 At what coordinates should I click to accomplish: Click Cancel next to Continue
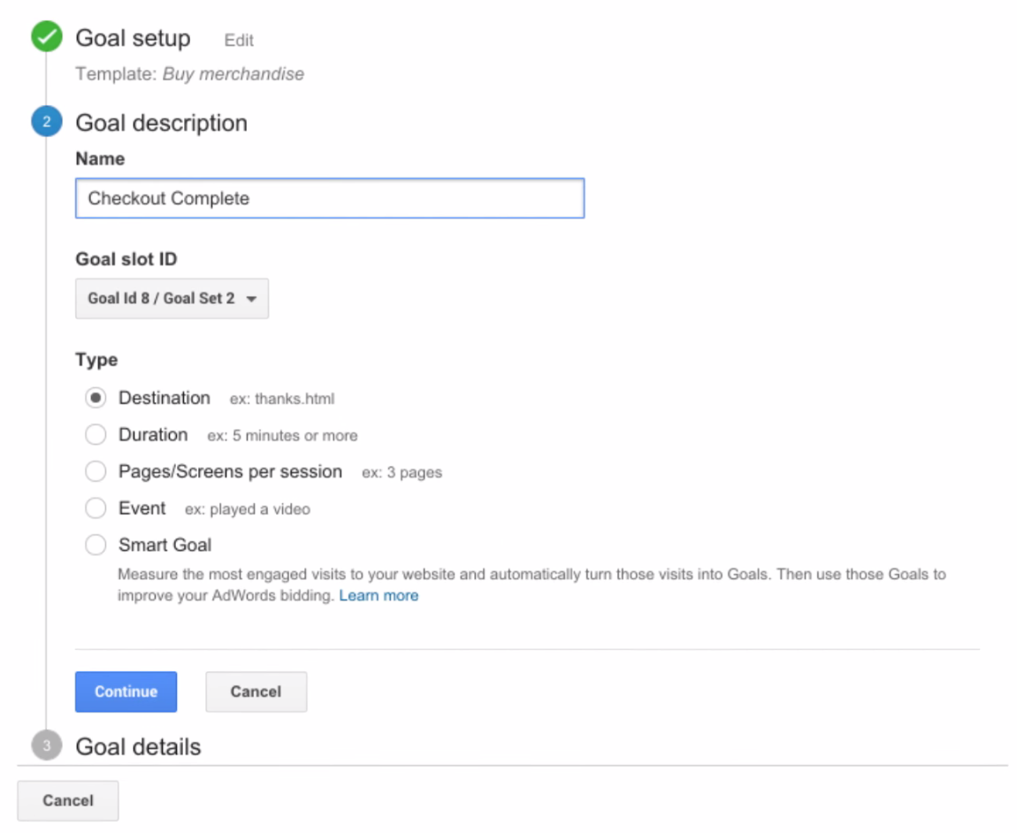click(256, 692)
